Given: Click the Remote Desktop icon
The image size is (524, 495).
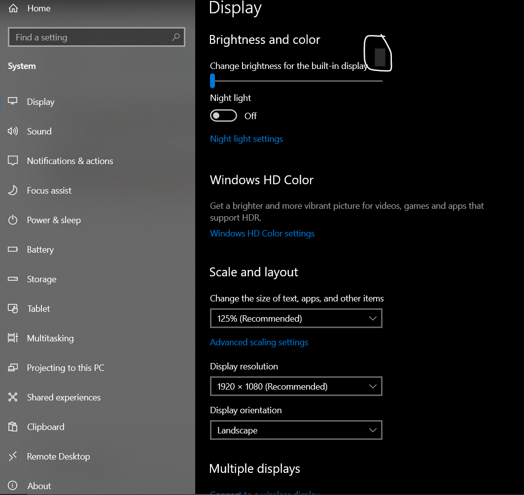Looking at the screenshot, I should [13, 456].
